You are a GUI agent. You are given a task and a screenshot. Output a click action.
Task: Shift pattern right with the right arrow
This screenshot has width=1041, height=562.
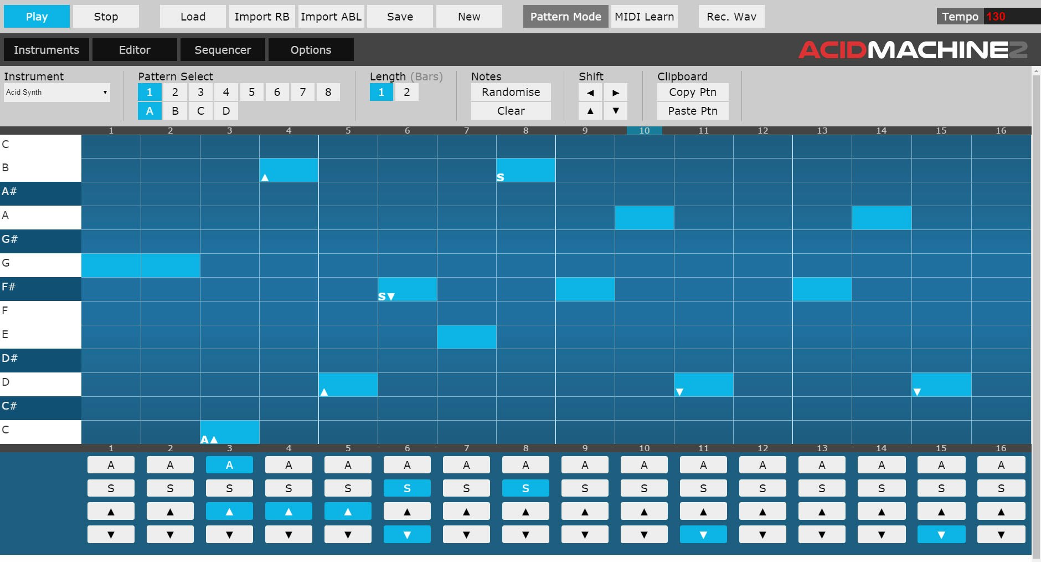pyautogui.click(x=616, y=92)
